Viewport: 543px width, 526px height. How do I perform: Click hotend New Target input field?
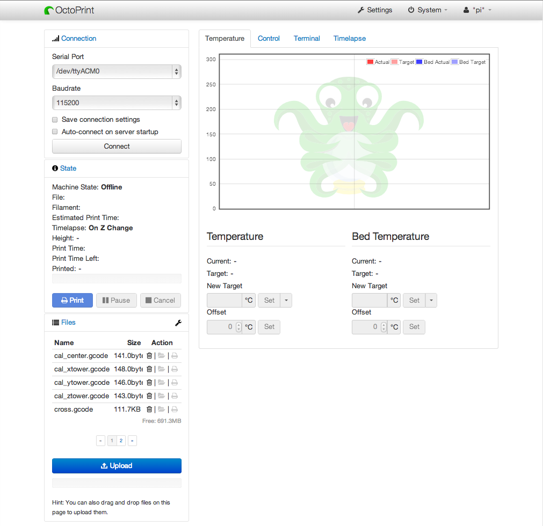pyautogui.click(x=225, y=301)
